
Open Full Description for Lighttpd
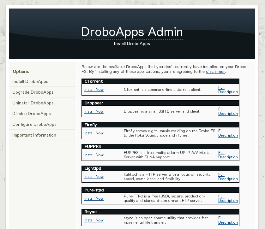pyautogui.click(x=227, y=177)
